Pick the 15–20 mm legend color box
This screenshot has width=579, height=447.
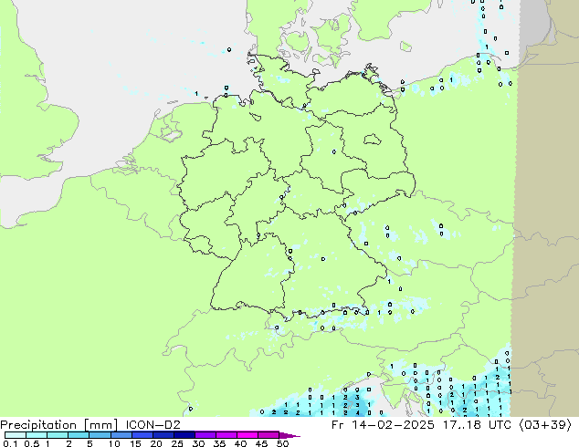click(142, 435)
